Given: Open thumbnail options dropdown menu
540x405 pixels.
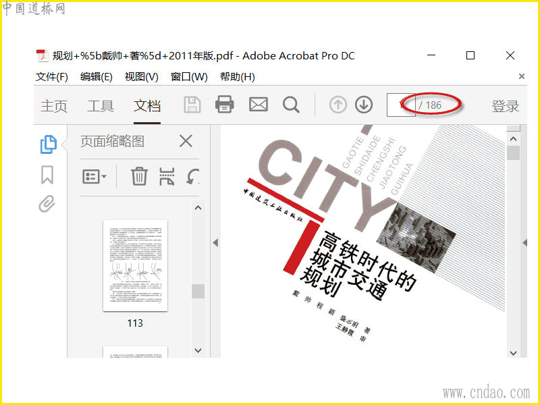Looking at the screenshot, I should [94, 177].
